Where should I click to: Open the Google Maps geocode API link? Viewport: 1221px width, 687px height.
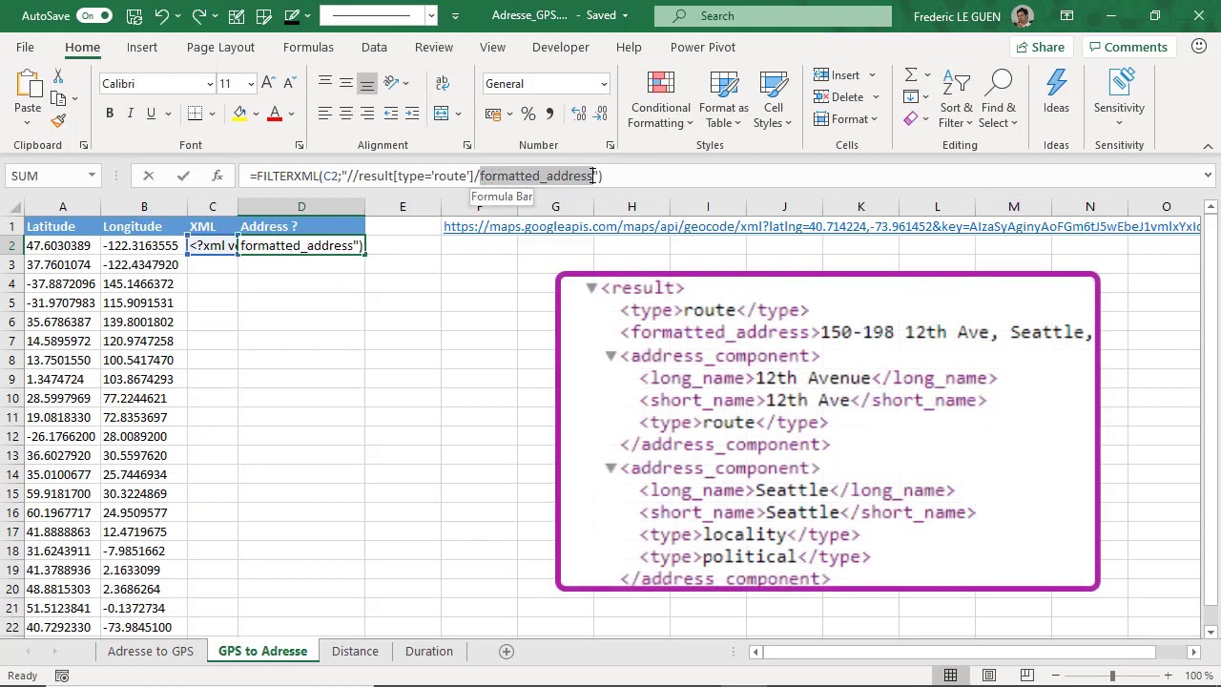click(822, 226)
